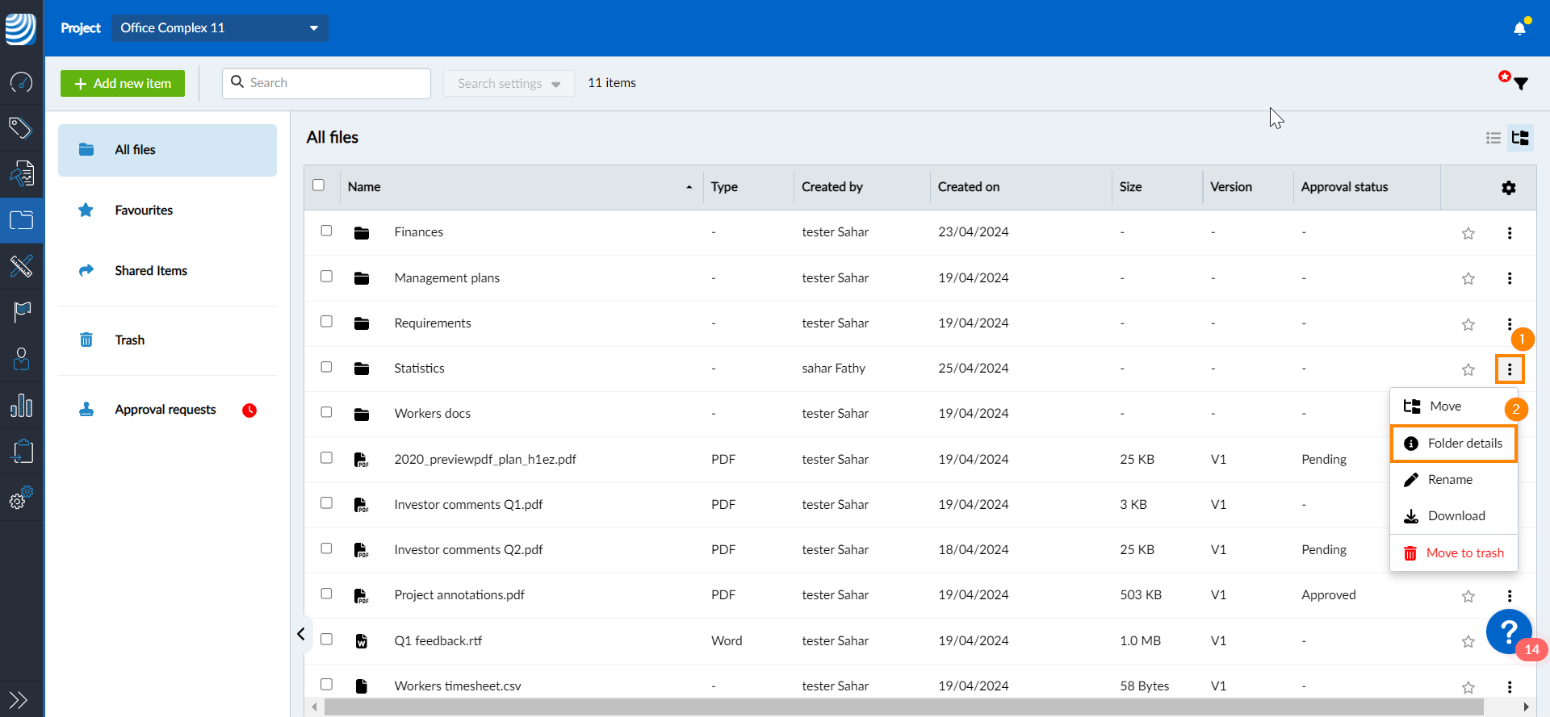The image size is (1550, 717).
Task: Expand the left navigation sidebar arrows
Action: click(19, 699)
